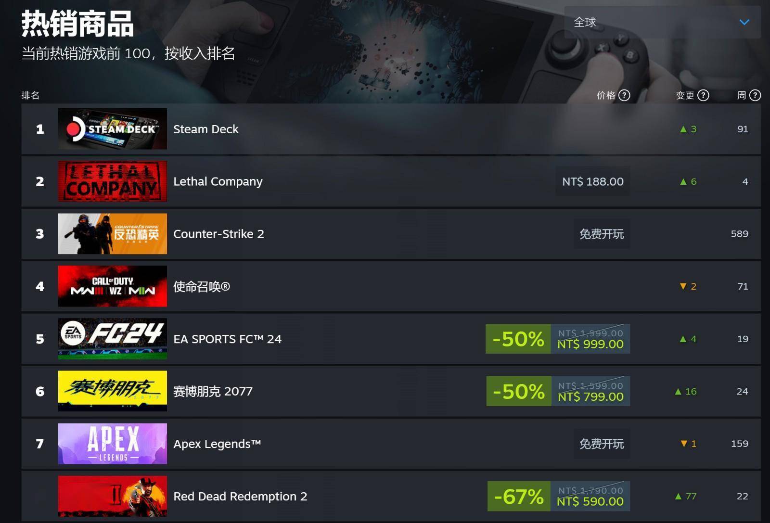Open EA SPORTS FC 24 title link
The image size is (770, 523).
click(x=227, y=339)
